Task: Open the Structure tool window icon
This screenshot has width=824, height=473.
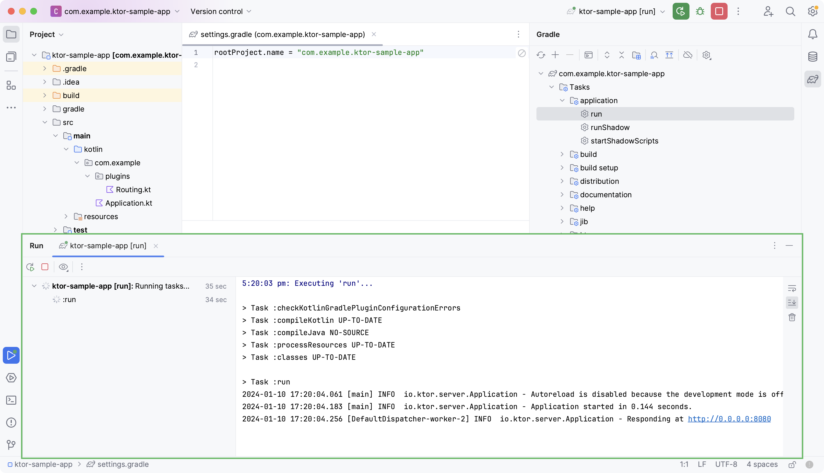Action: [x=11, y=85]
